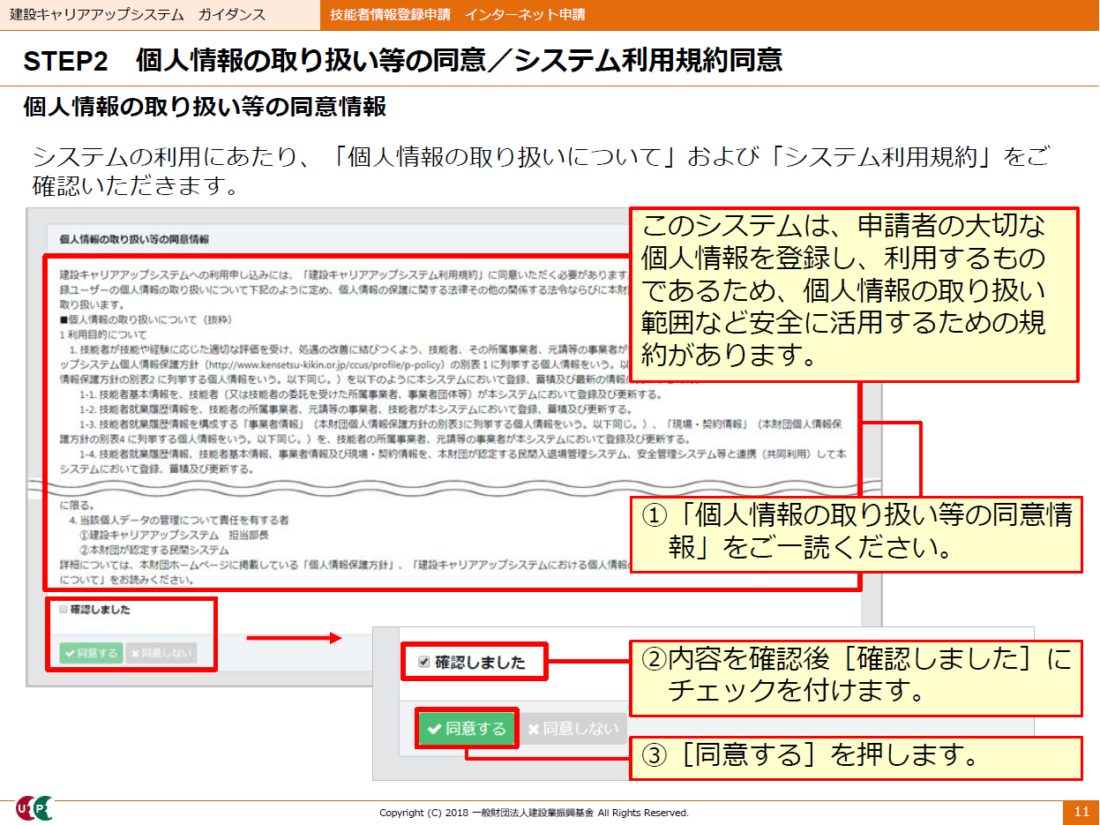Image resolution: width=1100 pixels, height=825 pixels.
Task: Click the enlarged grey 同意しない button
Action: tap(573, 729)
